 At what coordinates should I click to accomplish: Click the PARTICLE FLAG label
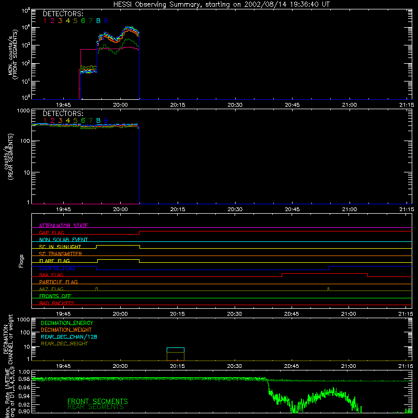pyautogui.click(x=59, y=282)
